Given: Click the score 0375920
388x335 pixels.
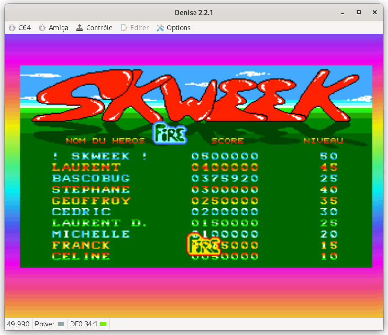Looking at the screenshot, I should 225,179.
